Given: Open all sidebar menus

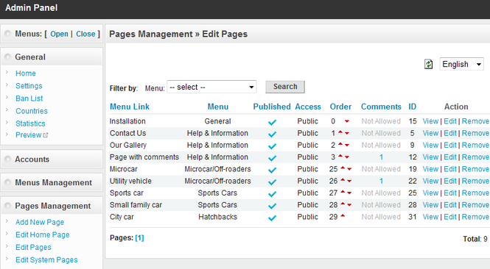Looking at the screenshot, I should point(59,34).
